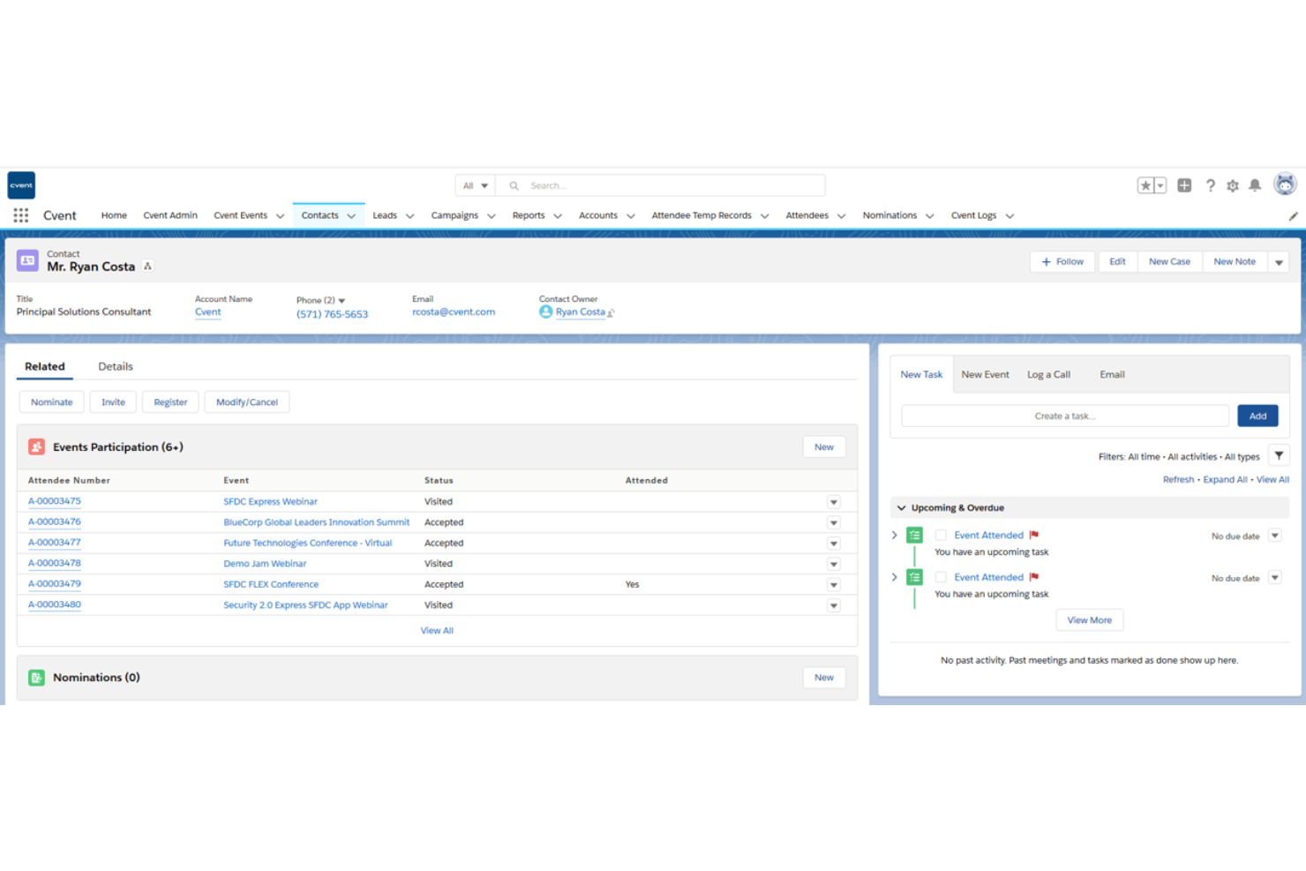Viewport: 1306px width, 871px height.
Task: Open row actions for attendee A-00003479
Action: pos(833,584)
